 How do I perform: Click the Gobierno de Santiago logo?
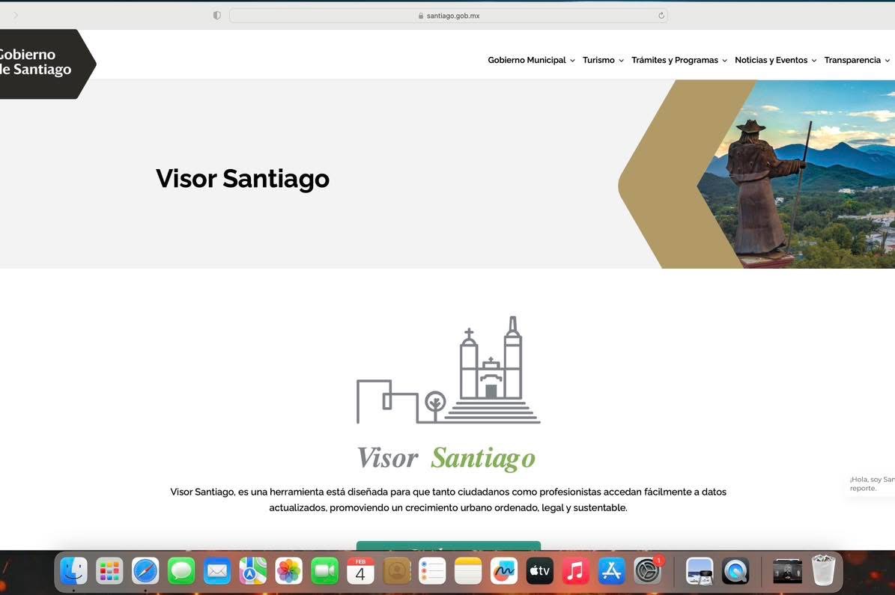tap(41, 63)
